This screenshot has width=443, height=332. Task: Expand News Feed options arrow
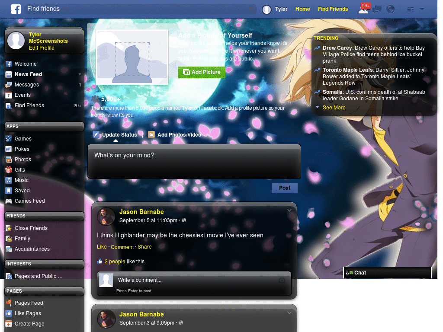[x=80, y=74]
